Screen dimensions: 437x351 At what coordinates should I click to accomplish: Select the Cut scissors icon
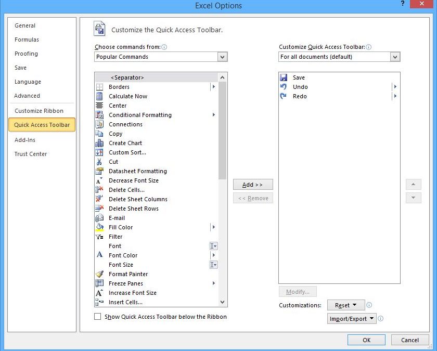click(99, 162)
